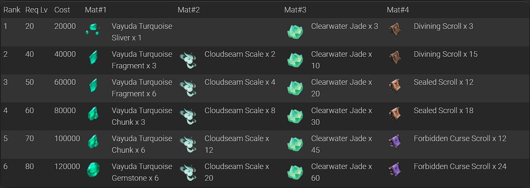
Task: Click rank 2 Cloudseam Scale icon
Action: click(187, 58)
